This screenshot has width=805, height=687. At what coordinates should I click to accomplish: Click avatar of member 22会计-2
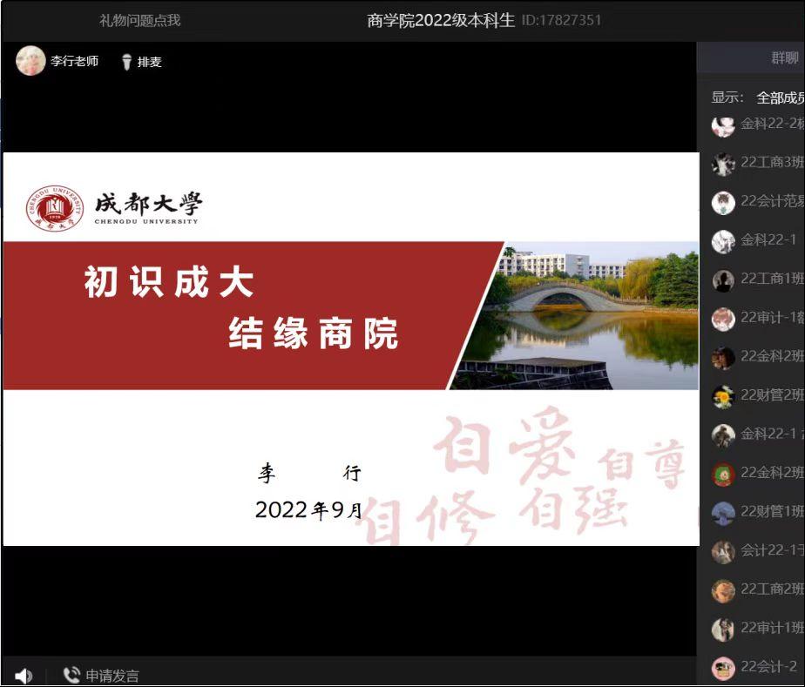pyautogui.click(x=723, y=668)
